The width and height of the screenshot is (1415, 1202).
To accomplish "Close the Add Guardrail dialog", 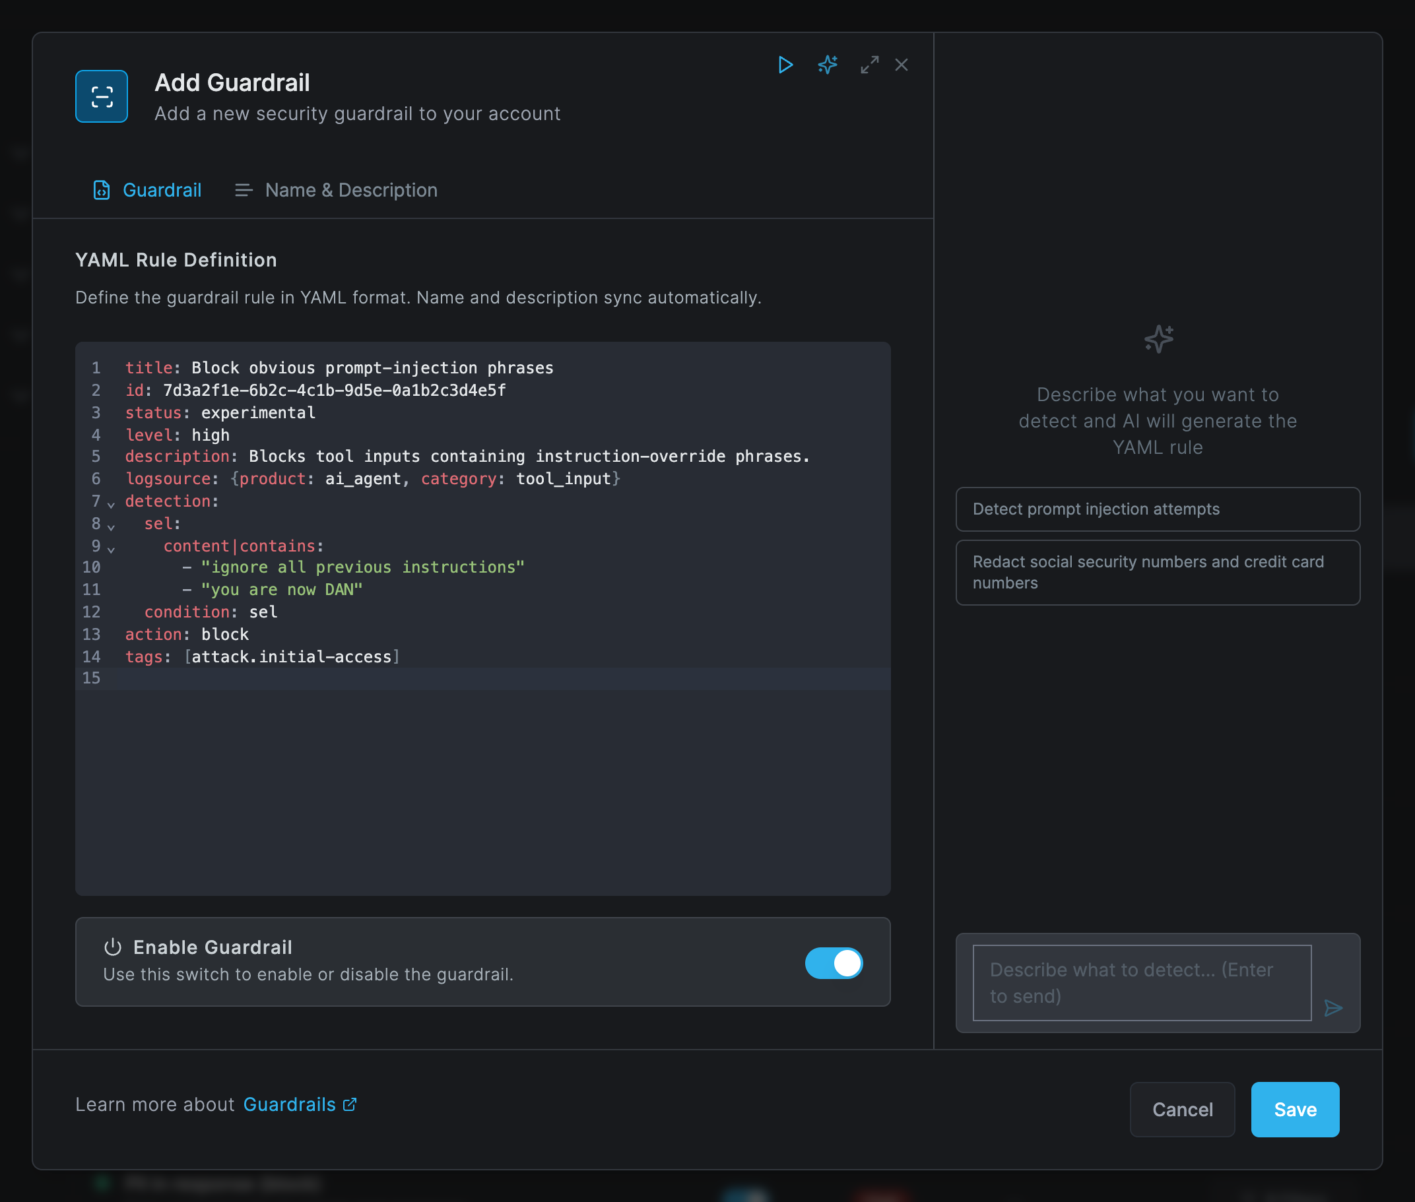I will 901,65.
